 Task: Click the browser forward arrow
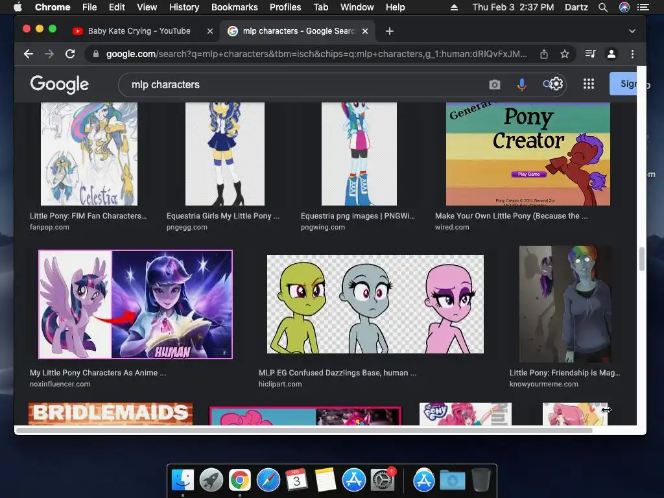49,54
